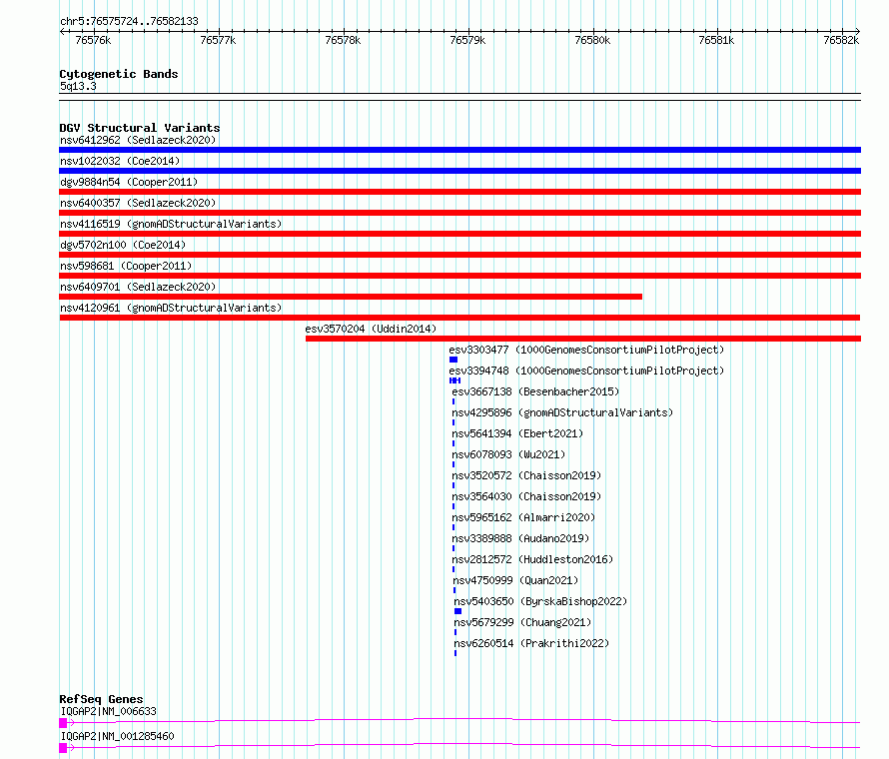889x759 pixels.
Task: Open nsv5679299 (Chuang2021) label
Action: [522, 622]
